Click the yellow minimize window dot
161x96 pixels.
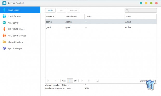pyautogui.click(x=146, y=3)
